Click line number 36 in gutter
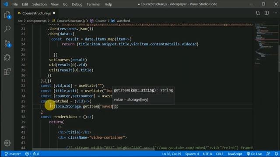Viewport: 280px width, 157px height. [x=23, y=106]
